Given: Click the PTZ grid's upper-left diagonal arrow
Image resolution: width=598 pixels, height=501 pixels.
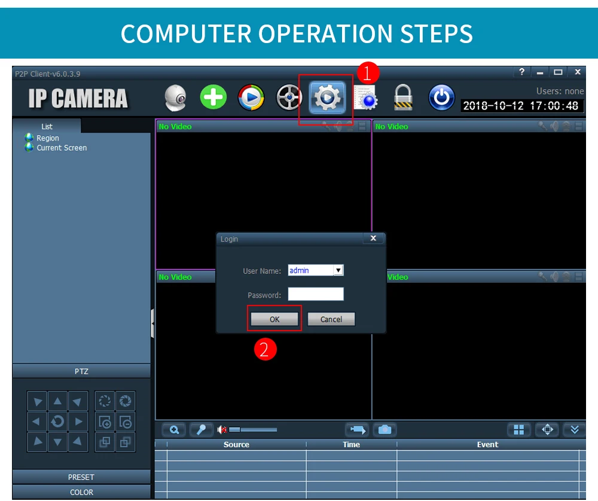Looking at the screenshot, I should point(37,401).
